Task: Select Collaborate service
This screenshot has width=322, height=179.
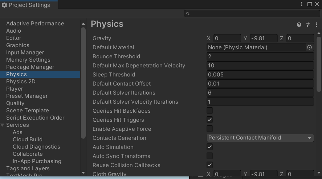Action: [x=28, y=154]
